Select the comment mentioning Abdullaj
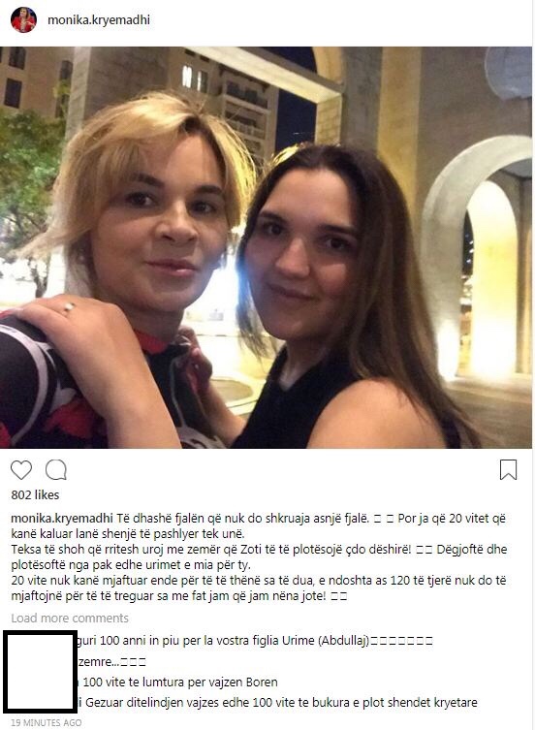Viewport: 535px width, 730px height. point(255,641)
